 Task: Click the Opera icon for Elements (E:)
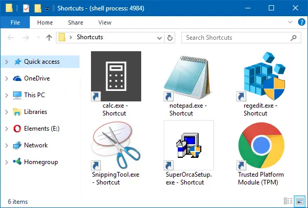pyautogui.click(x=17, y=129)
